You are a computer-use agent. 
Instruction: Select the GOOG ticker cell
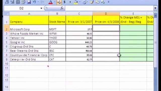57,42
